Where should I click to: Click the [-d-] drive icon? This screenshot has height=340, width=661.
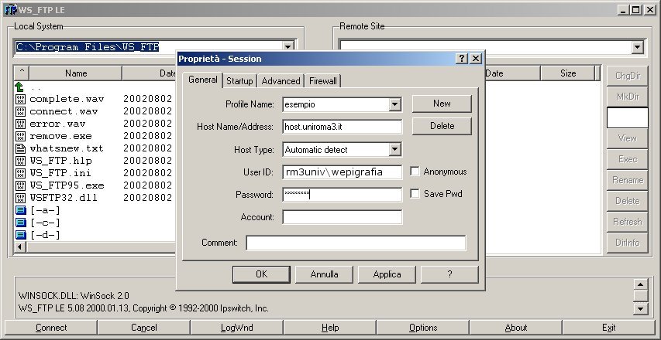(x=21, y=234)
